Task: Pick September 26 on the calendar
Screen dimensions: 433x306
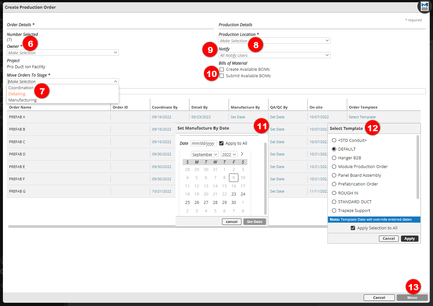Action: tap(197, 203)
